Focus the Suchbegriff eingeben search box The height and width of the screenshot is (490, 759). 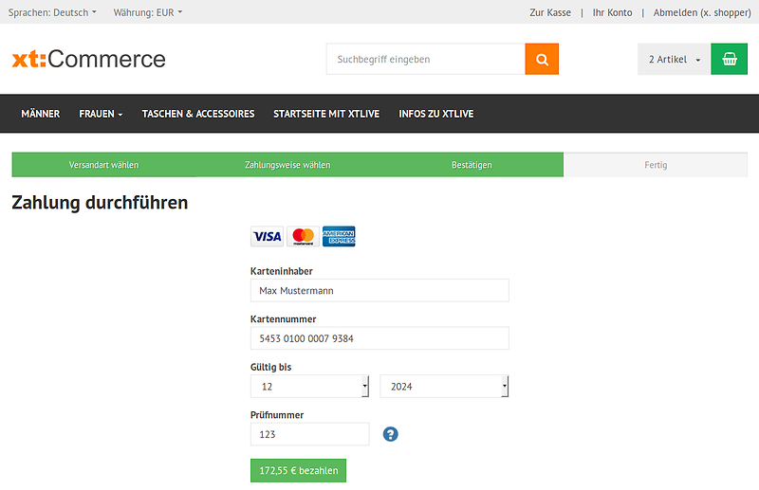pyautogui.click(x=425, y=59)
